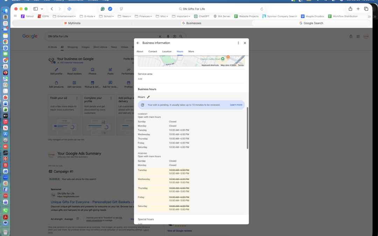The image size is (378, 236).
Task: Select the Hours tab
Action: pos(180,51)
